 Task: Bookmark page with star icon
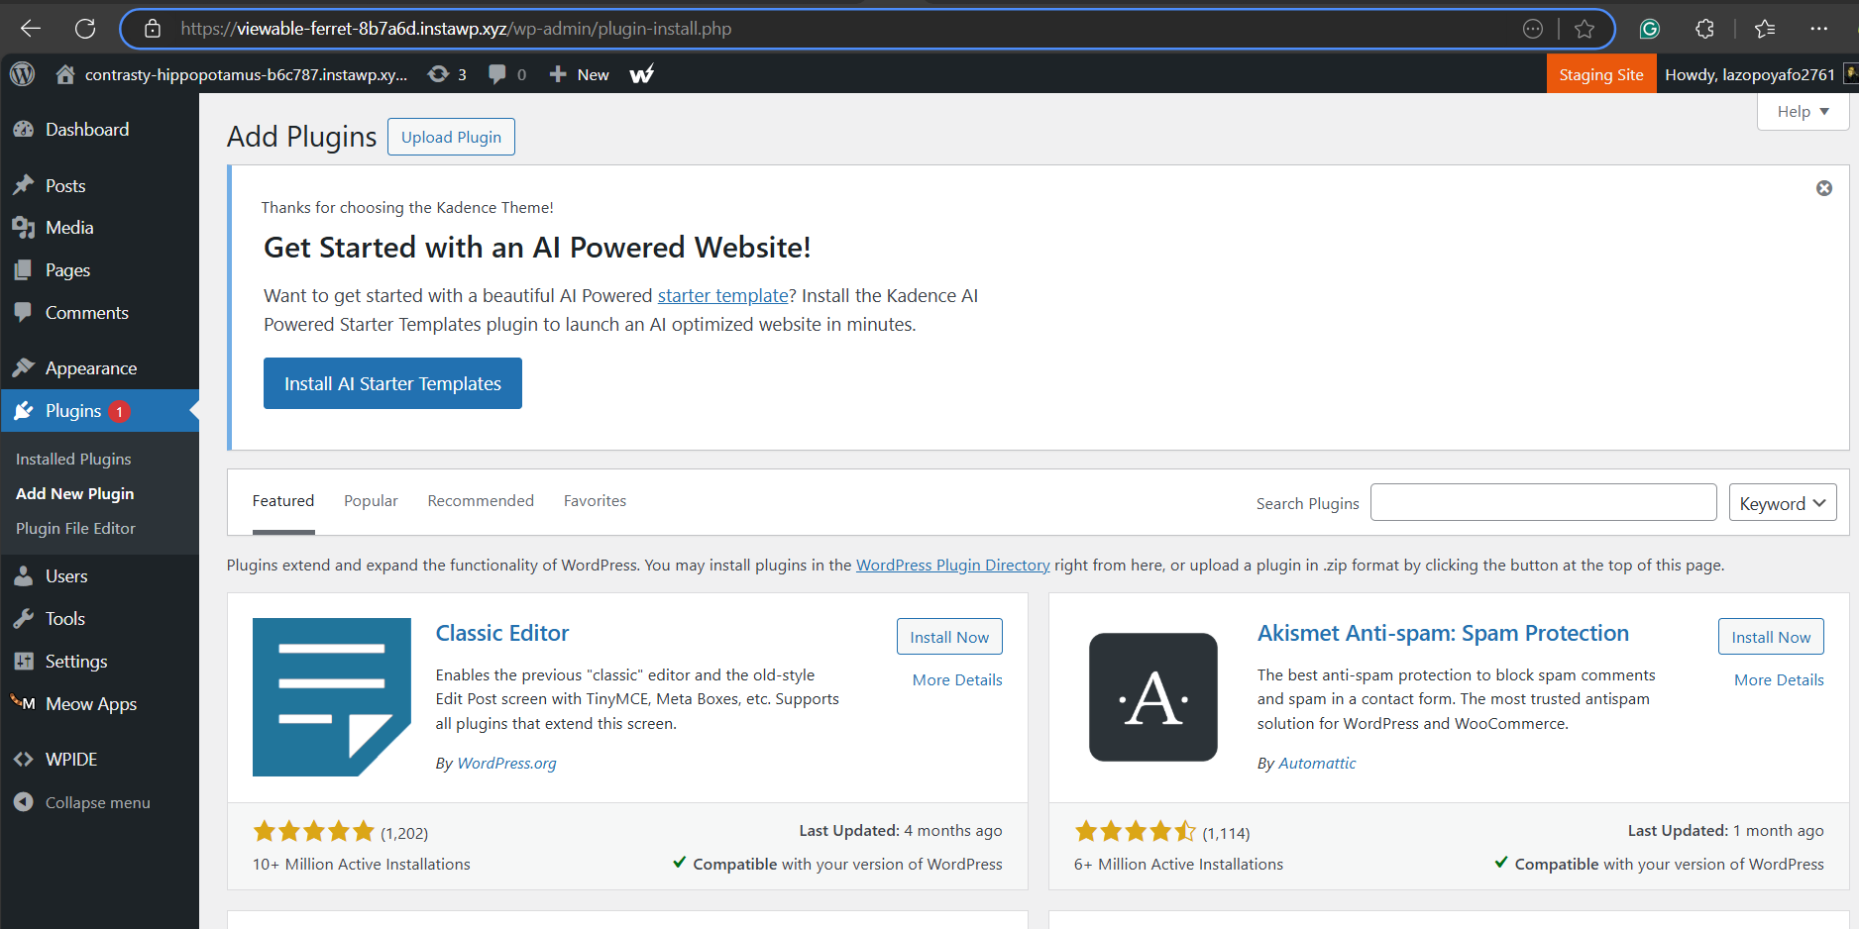click(x=1585, y=29)
